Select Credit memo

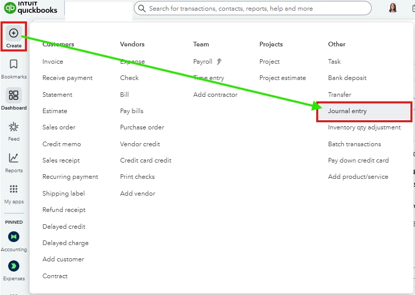tap(62, 144)
